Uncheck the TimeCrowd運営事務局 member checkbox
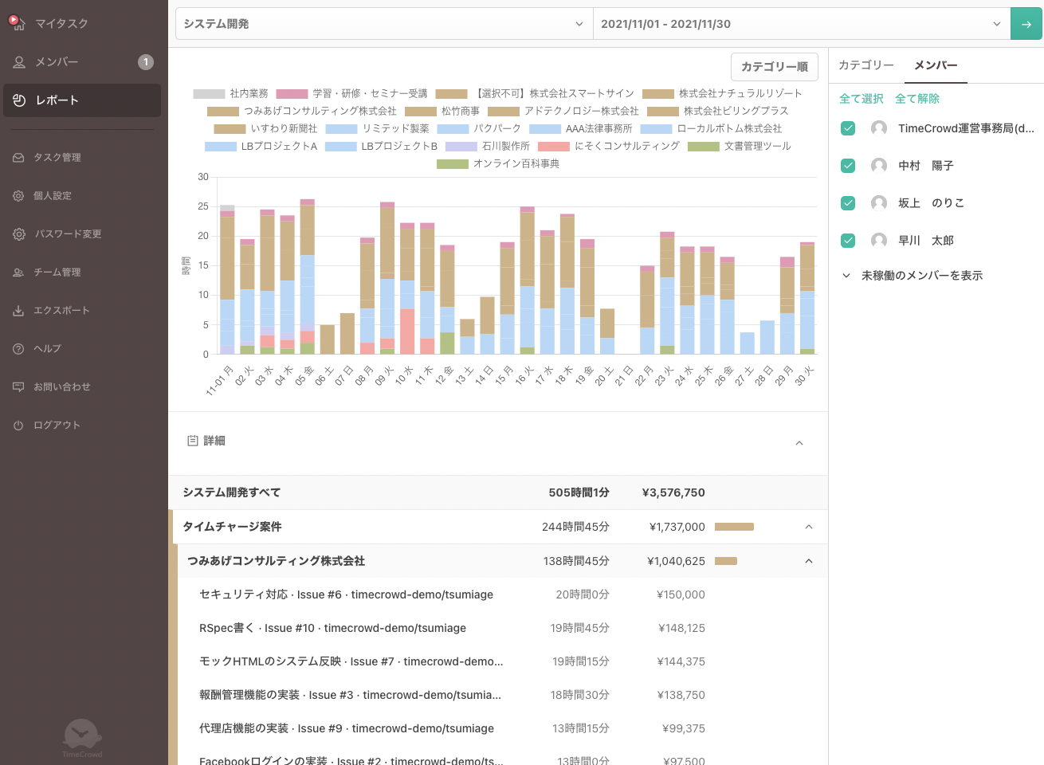The height and width of the screenshot is (765, 1044). [848, 128]
